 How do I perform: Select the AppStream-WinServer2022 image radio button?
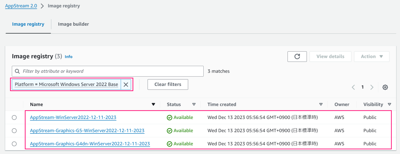(14, 117)
